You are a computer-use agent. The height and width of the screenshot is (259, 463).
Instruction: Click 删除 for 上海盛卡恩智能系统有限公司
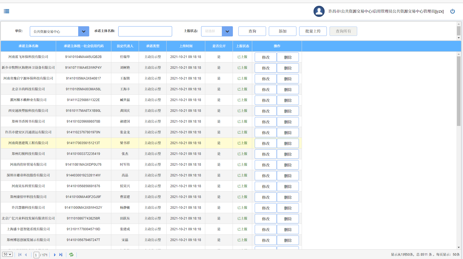click(x=288, y=229)
